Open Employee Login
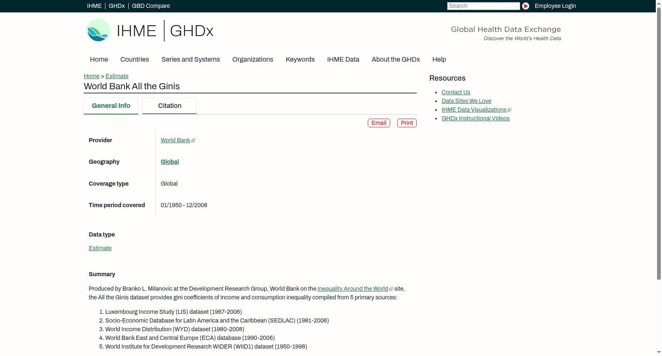This screenshot has height=356, width=662. [x=555, y=6]
